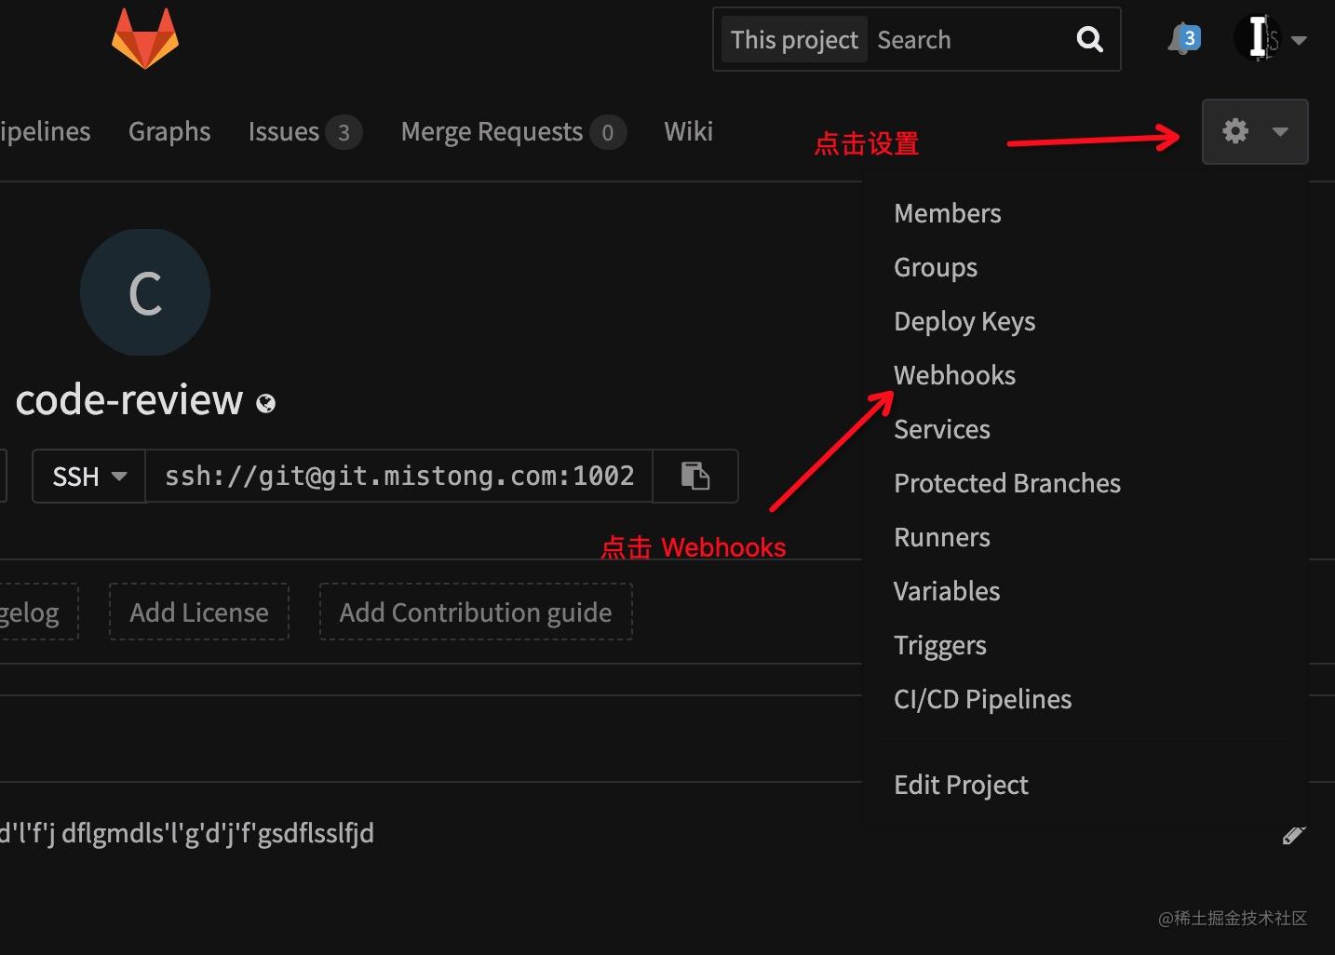The height and width of the screenshot is (955, 1335).
Task: Click the GitLab fox logo
Action: (145, 39)
